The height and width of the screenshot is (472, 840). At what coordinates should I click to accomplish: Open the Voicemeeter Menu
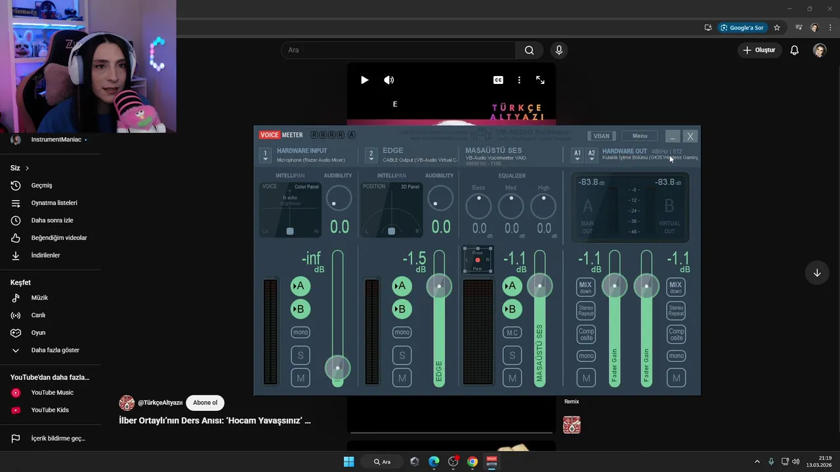[x=640, y=136]
